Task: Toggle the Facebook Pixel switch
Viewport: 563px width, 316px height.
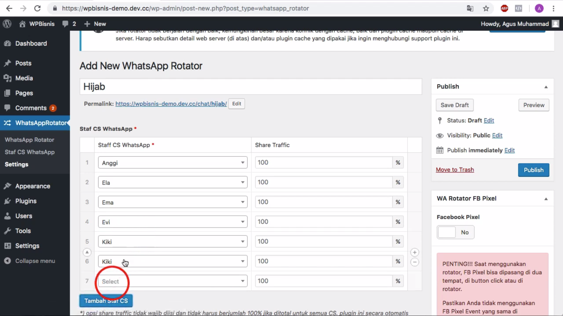Action: pyautogui.click(x=455, y=232)
